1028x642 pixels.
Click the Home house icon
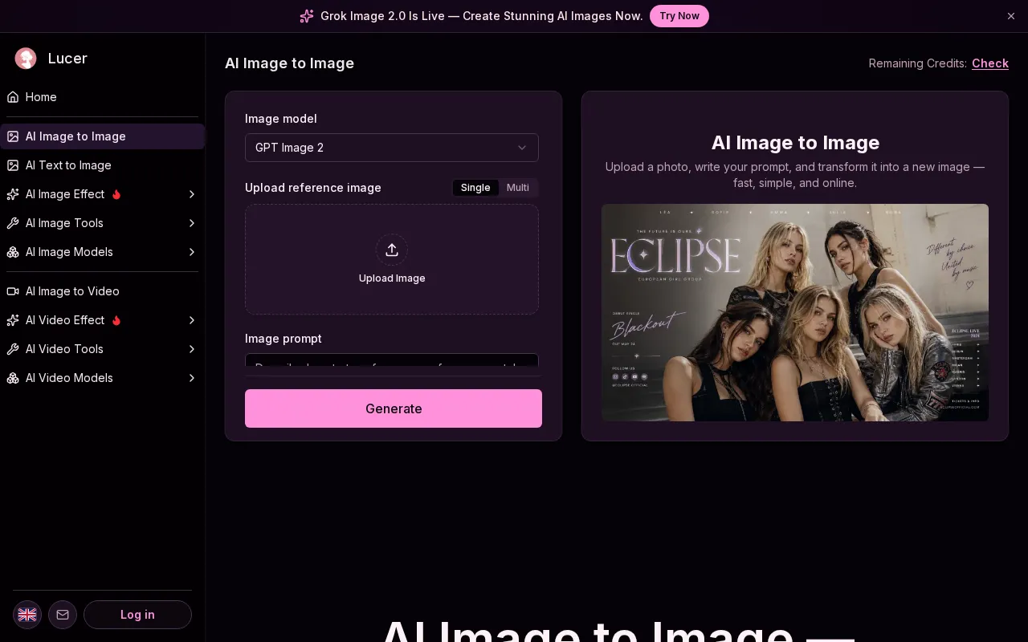[x=13, y=97]
